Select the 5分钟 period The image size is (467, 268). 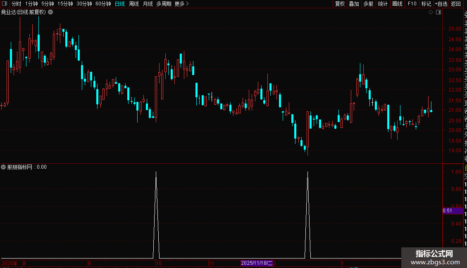click(48, 4)
